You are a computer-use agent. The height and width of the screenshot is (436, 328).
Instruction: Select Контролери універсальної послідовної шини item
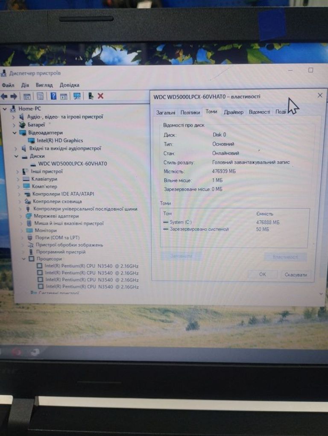[85, 209]
